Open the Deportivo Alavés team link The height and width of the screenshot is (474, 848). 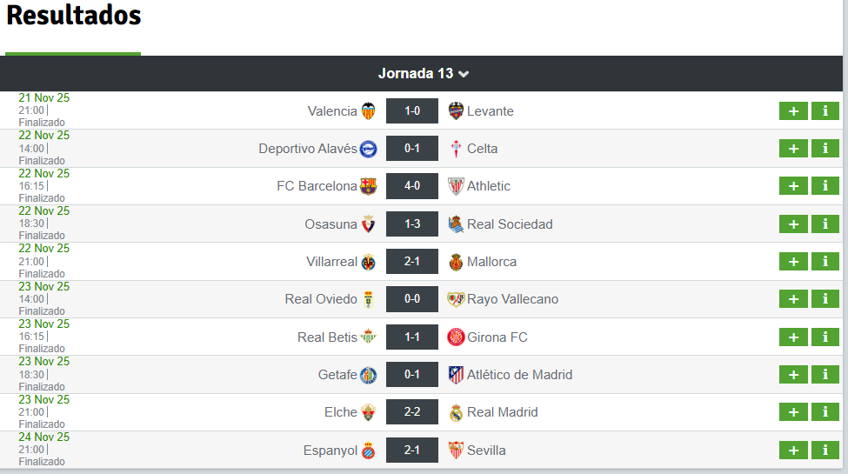click(308, 148)
